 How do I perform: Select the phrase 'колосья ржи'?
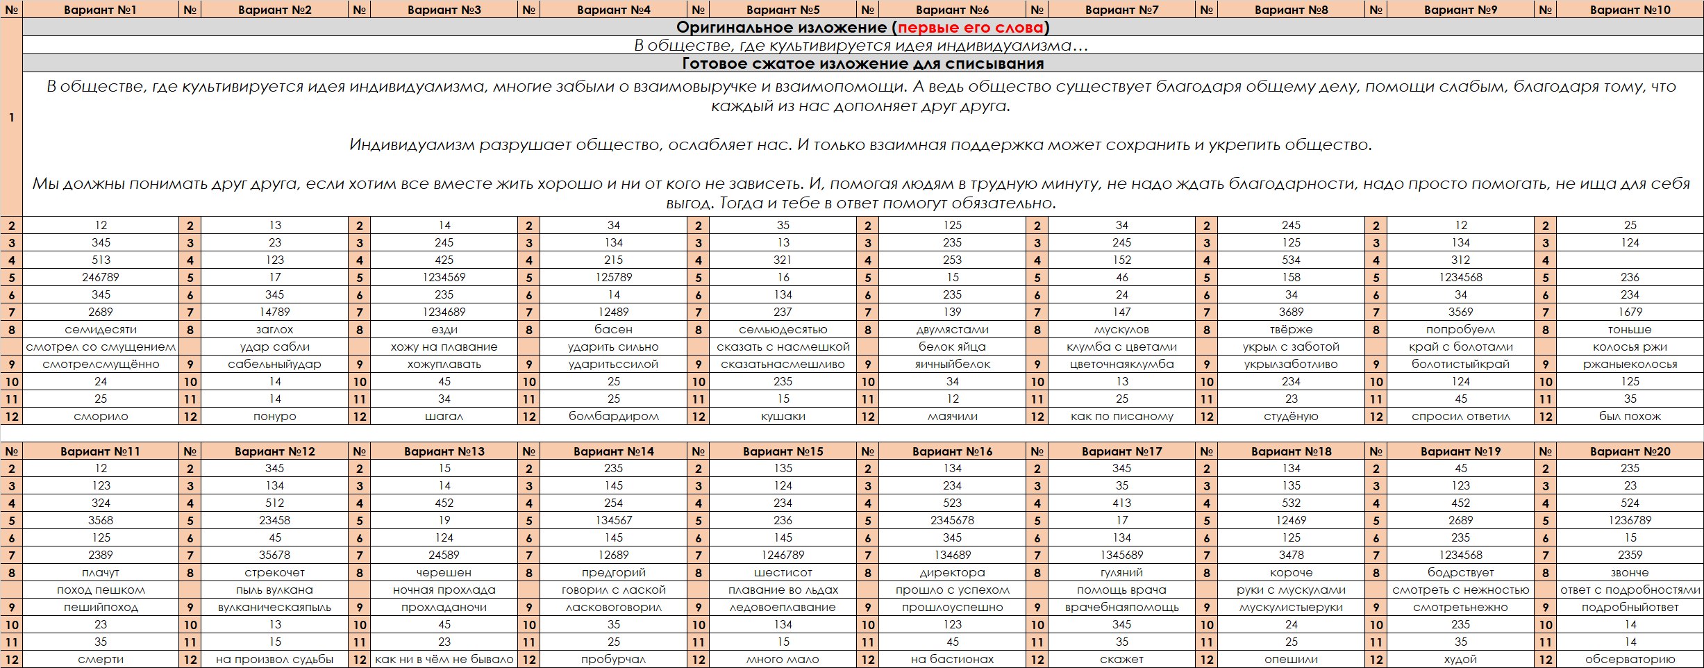pyautogui.click(x=1630, y=347)
